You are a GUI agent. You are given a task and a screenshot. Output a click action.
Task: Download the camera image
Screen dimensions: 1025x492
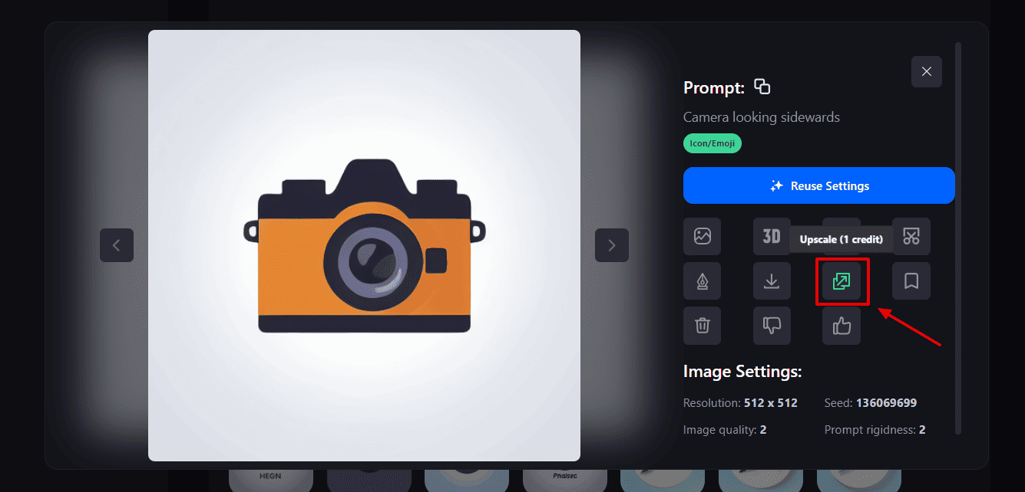pos(772,281)
